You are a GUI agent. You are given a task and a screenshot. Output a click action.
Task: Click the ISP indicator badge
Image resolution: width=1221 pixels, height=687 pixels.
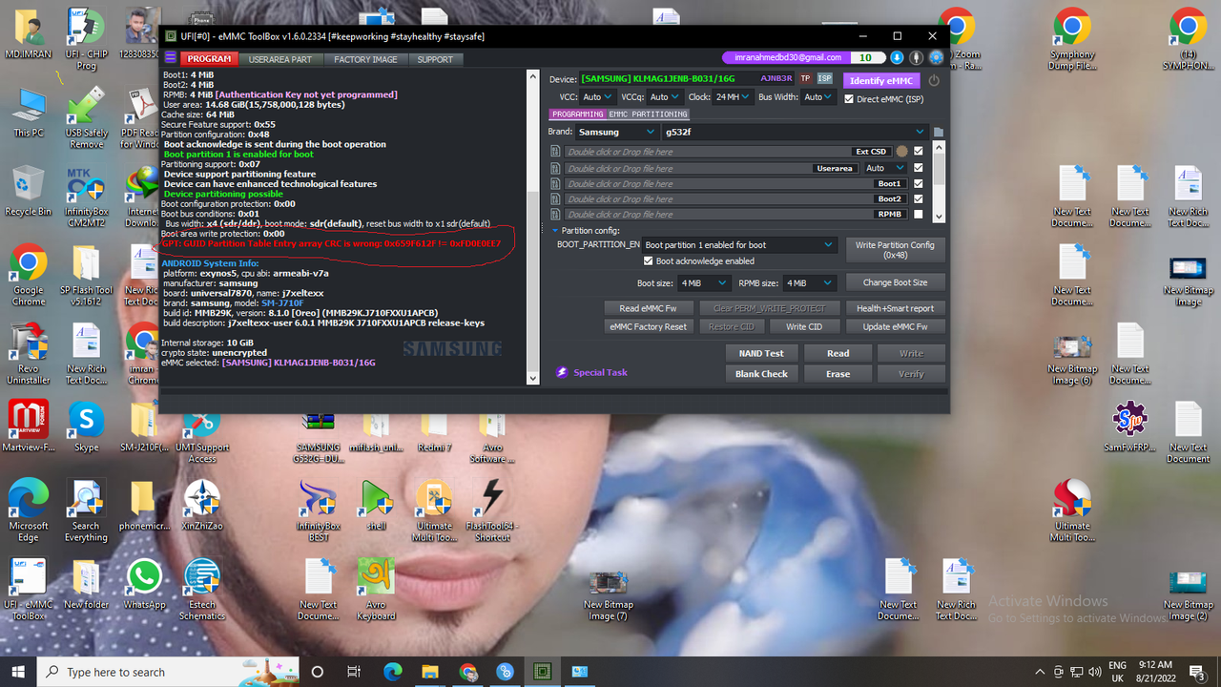point(825,79)
